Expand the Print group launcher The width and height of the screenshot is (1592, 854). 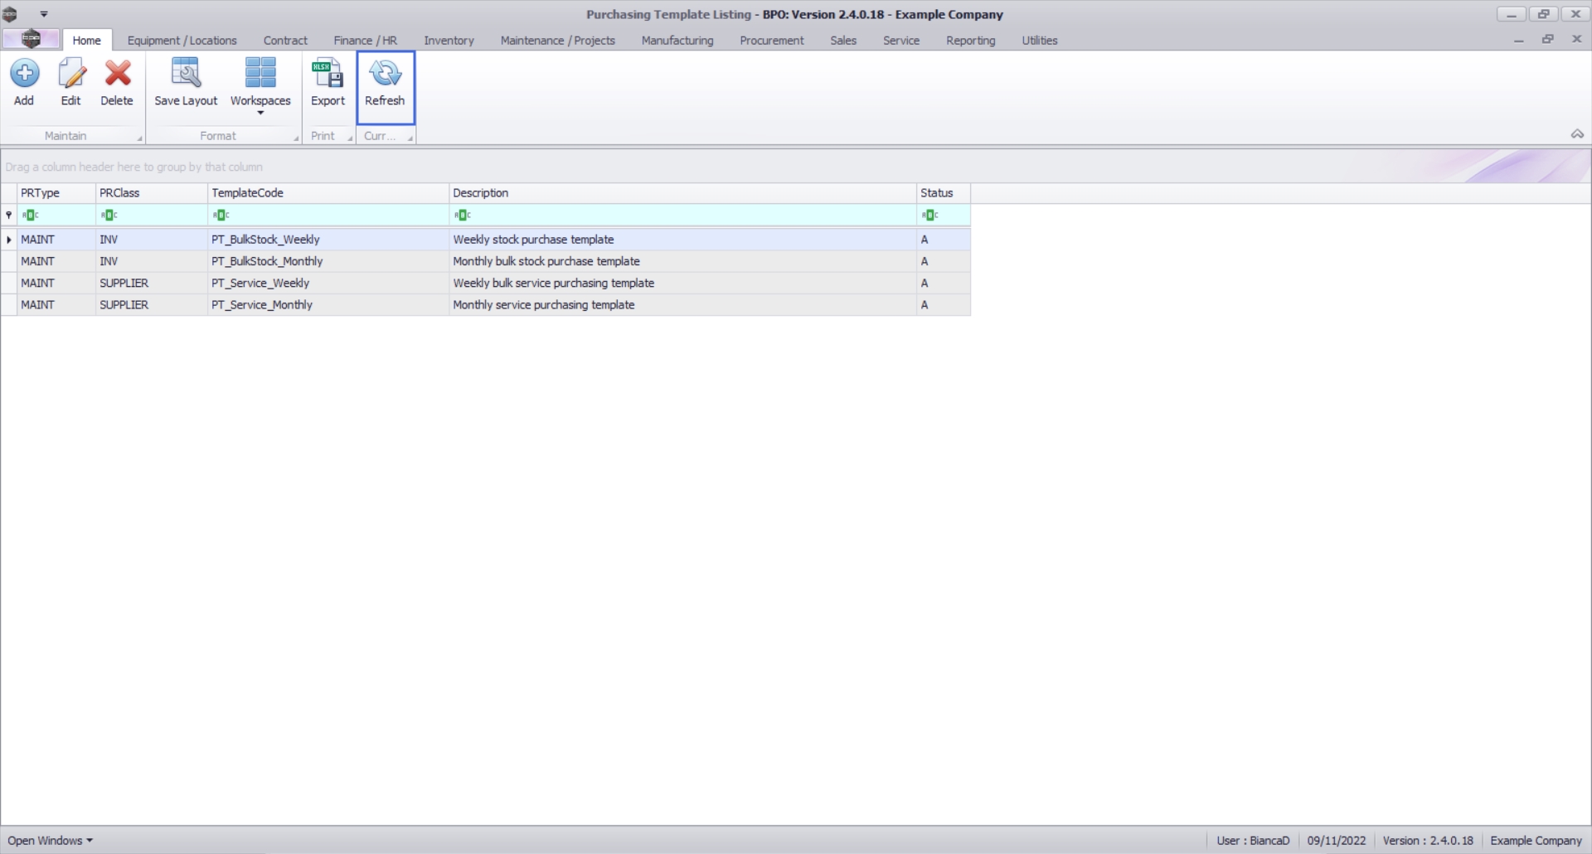pos(350,138)
